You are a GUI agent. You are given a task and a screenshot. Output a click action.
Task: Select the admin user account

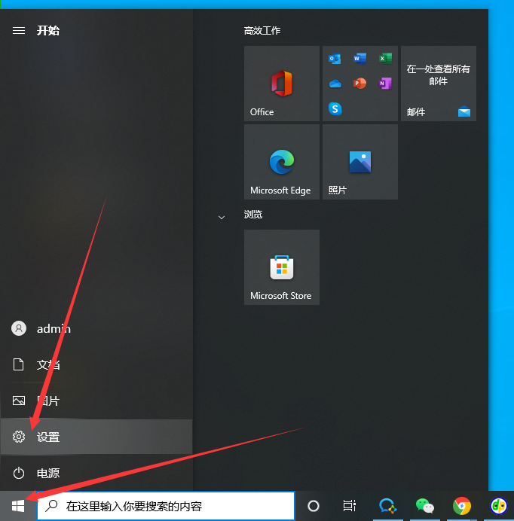[53, 329]
